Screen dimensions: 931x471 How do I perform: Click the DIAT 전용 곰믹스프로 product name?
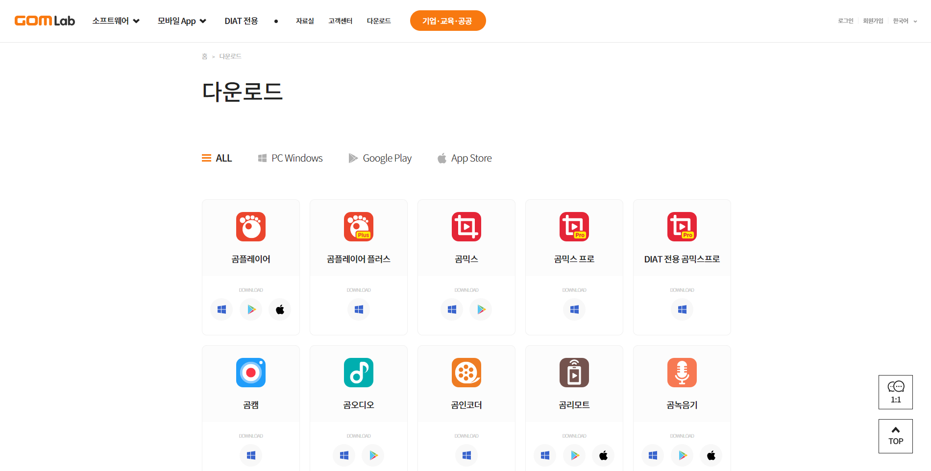[682, 259]
